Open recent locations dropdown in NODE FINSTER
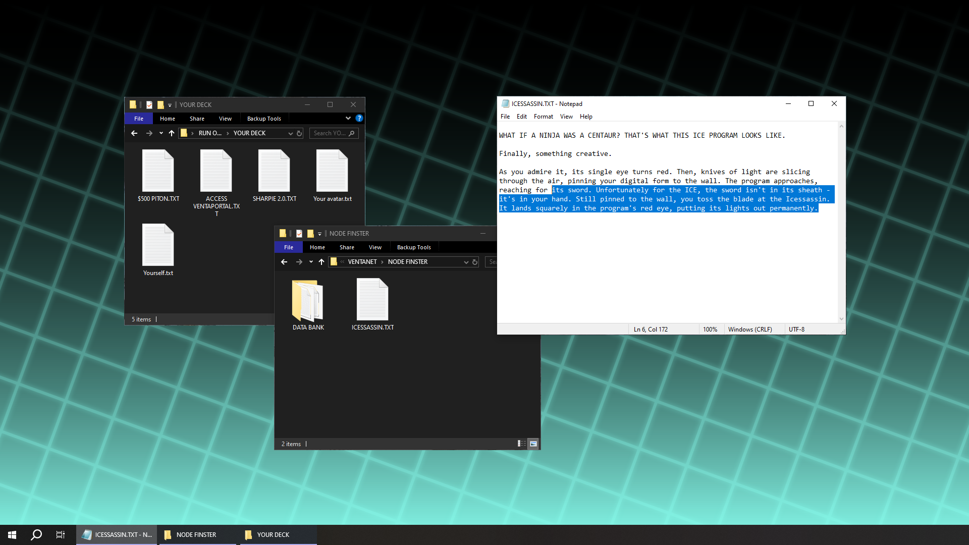The image size is (969, 545). click(311, 262)
